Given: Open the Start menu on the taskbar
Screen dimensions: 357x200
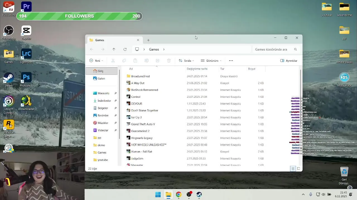Looking at the screenshot, I should [158, 194].
